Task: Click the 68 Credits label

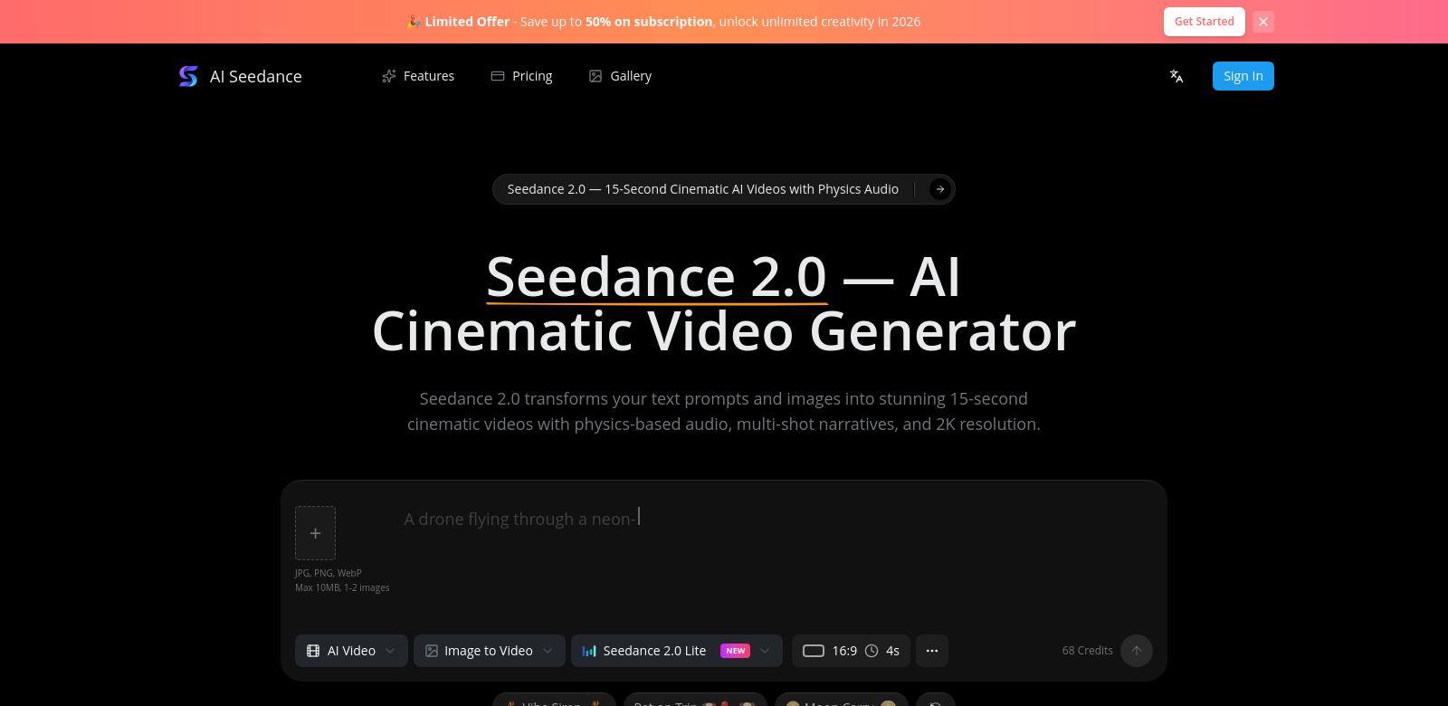Action: pos(1088,651)
